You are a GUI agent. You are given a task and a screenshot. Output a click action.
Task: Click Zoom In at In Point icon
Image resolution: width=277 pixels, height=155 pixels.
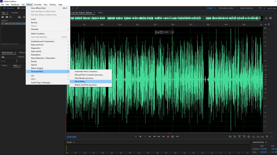click(253, 137)
